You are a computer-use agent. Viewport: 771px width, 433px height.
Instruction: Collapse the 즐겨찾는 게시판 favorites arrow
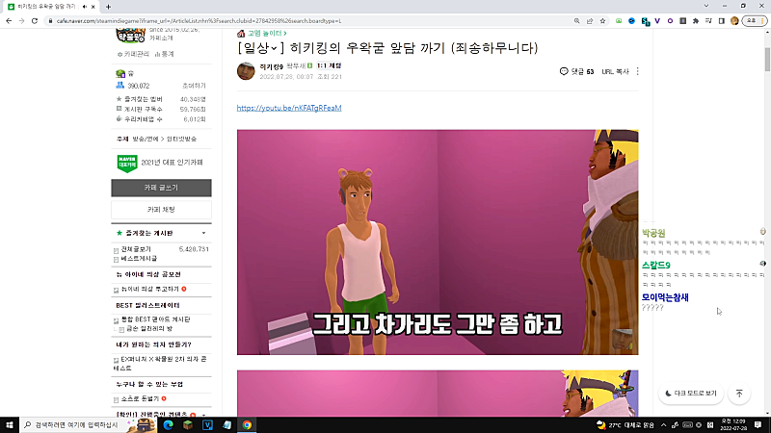[x=204, y=233]
